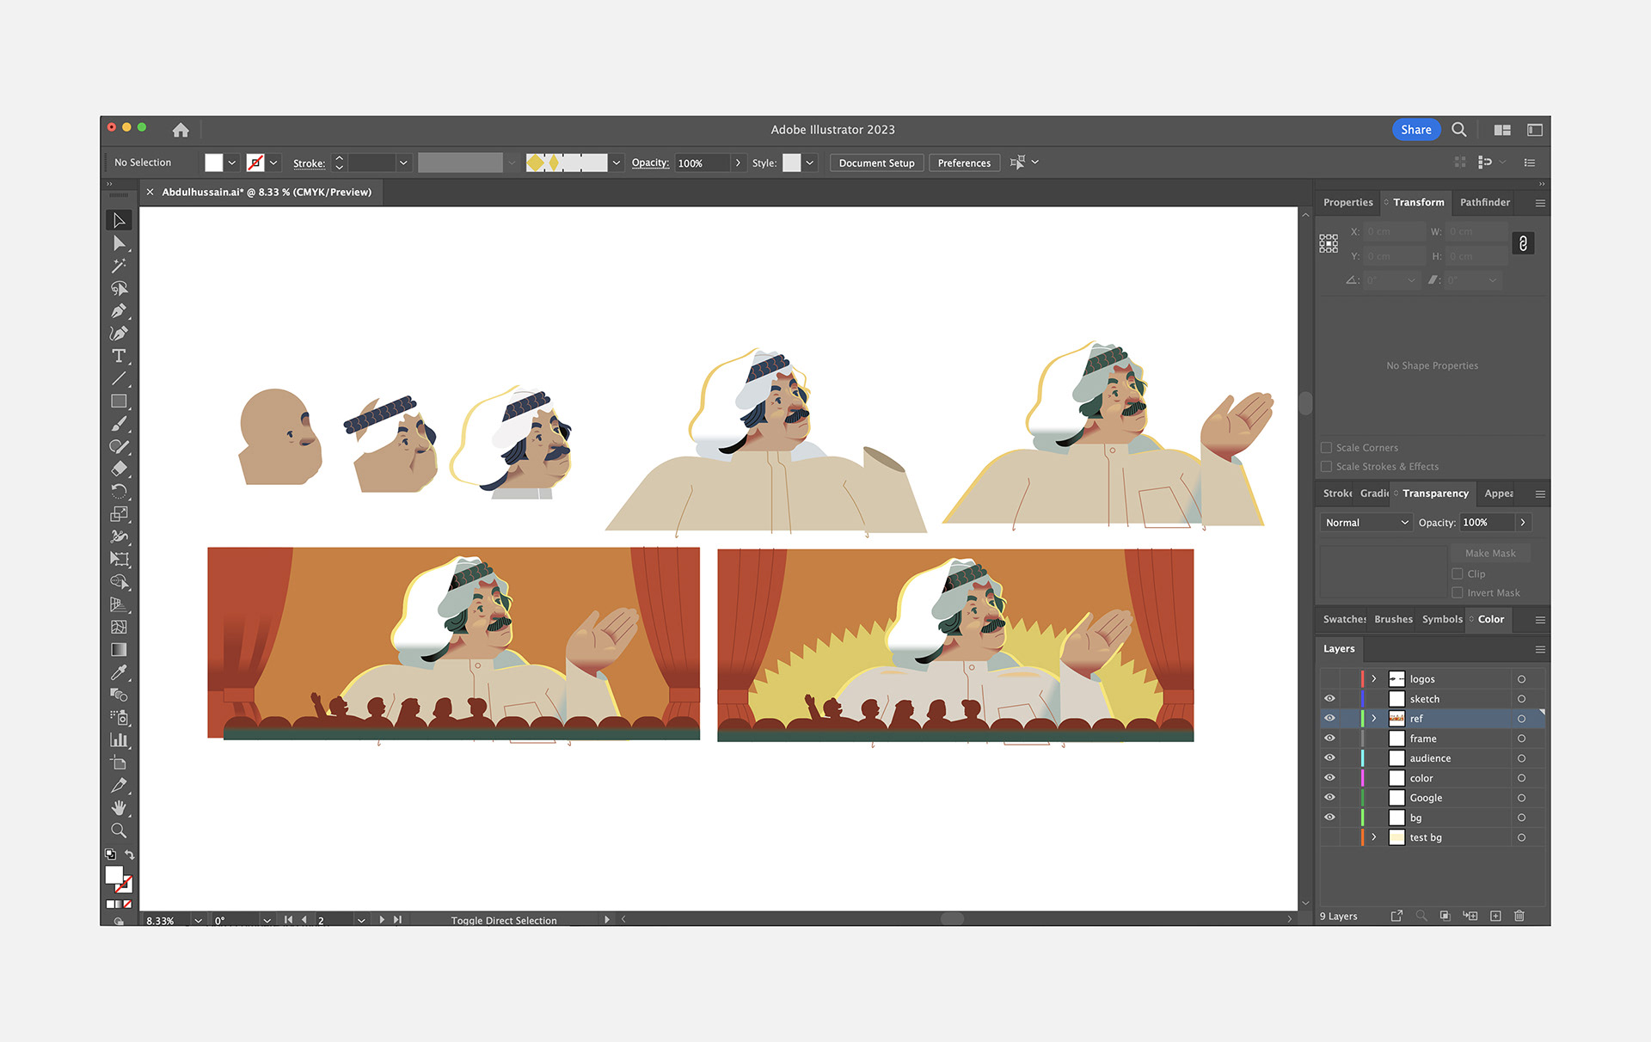Viewport: 1651px width, 1042px height.
Task: Click the Share button
Action: [1416, 130]
